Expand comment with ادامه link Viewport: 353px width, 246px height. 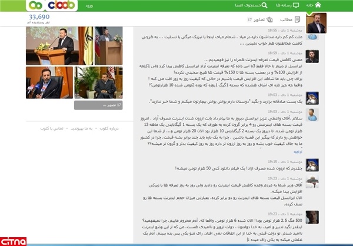(x=297, y=151)
